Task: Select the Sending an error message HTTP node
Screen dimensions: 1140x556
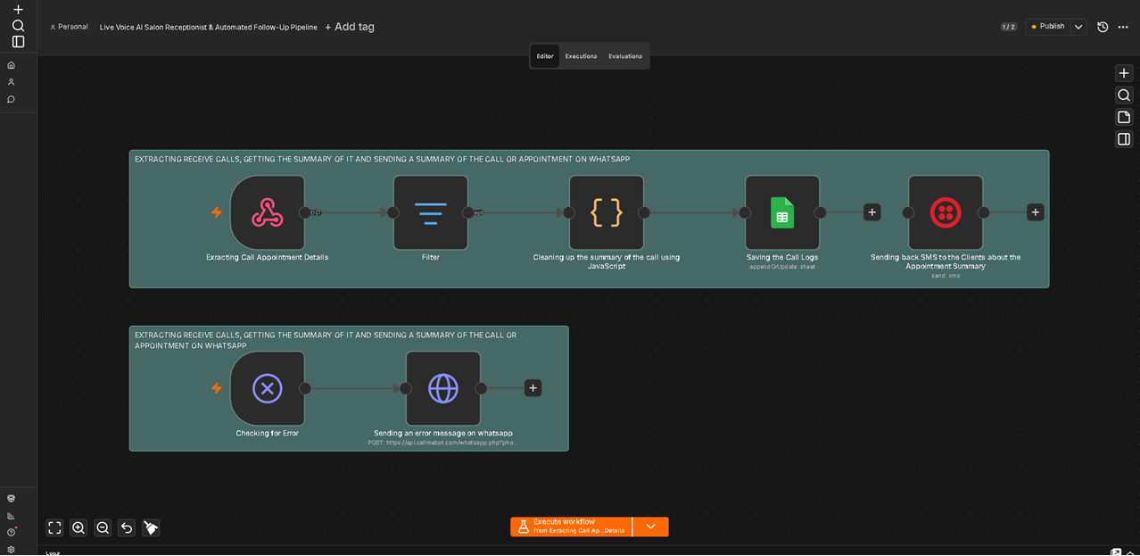Action: pos(443,388)
